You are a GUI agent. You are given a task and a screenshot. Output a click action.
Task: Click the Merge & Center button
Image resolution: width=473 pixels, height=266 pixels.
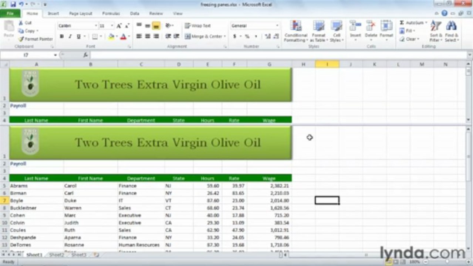point(203,36)
